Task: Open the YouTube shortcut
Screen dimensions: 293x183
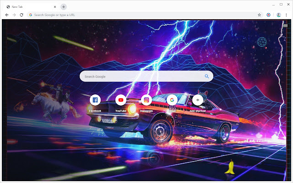Action: pyautogui.click(x=121, y=100)
